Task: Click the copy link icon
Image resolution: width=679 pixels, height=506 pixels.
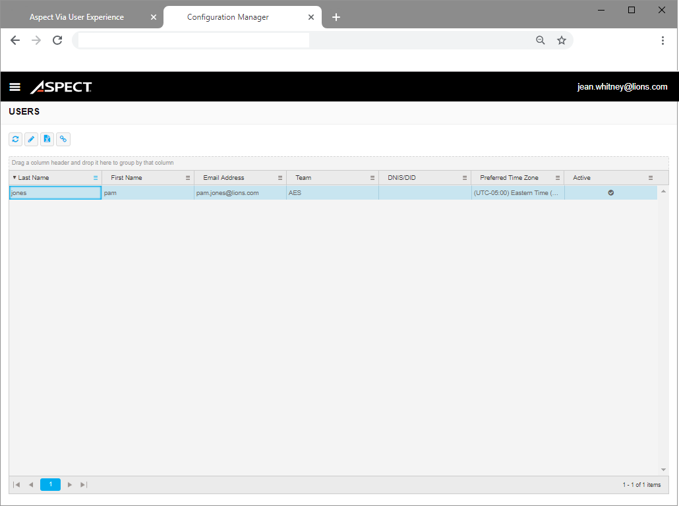Action: (x=63, y=139)
